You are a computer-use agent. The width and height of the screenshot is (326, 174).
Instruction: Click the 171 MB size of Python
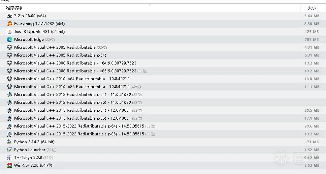pyautogui.click(x=312, y=142)
